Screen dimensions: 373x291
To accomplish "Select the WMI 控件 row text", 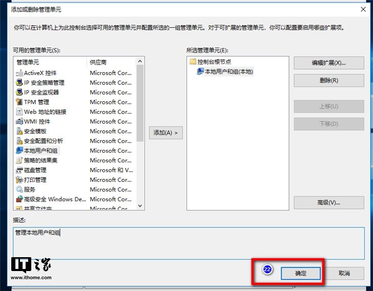I will [x=37, y=121].
